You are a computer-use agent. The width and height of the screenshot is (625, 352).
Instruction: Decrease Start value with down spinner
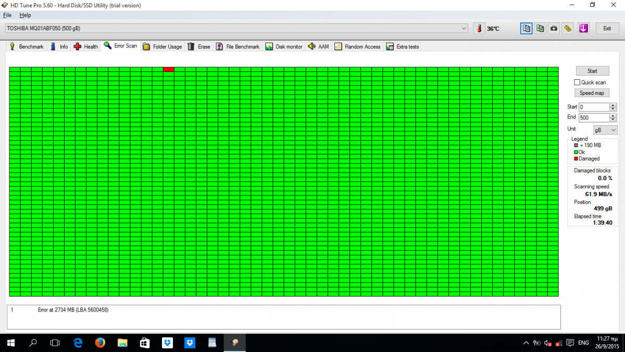(x=612, y=109)
